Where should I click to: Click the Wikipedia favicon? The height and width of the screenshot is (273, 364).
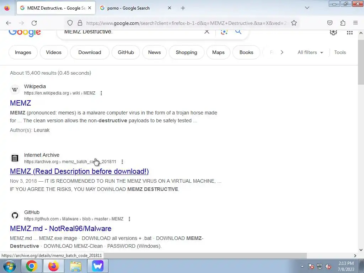coord(15,90)
